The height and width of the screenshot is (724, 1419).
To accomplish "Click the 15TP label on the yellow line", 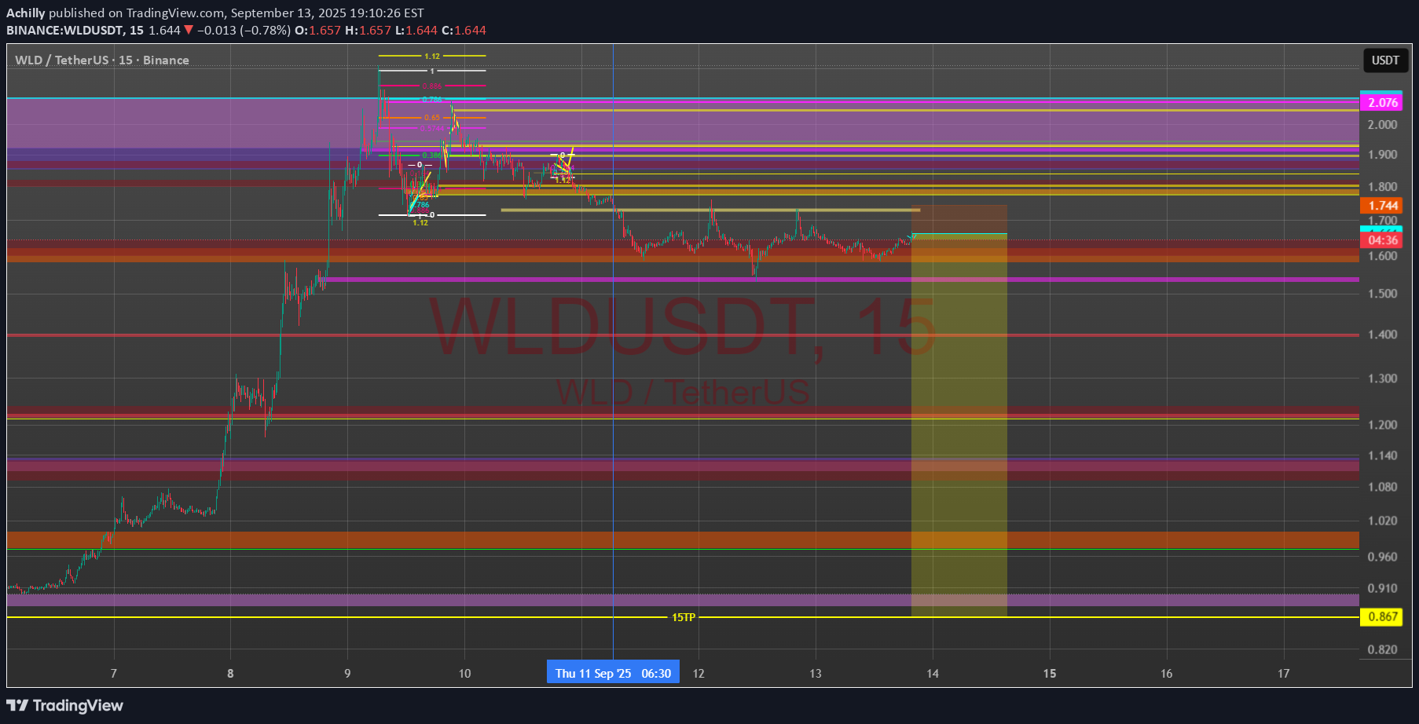I will tap(683, 618).
